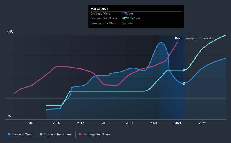Viewport: 231px width, 143px height.
Task: Click the tooltip 'Dividend Yield' row label
Action: [100, 14]
